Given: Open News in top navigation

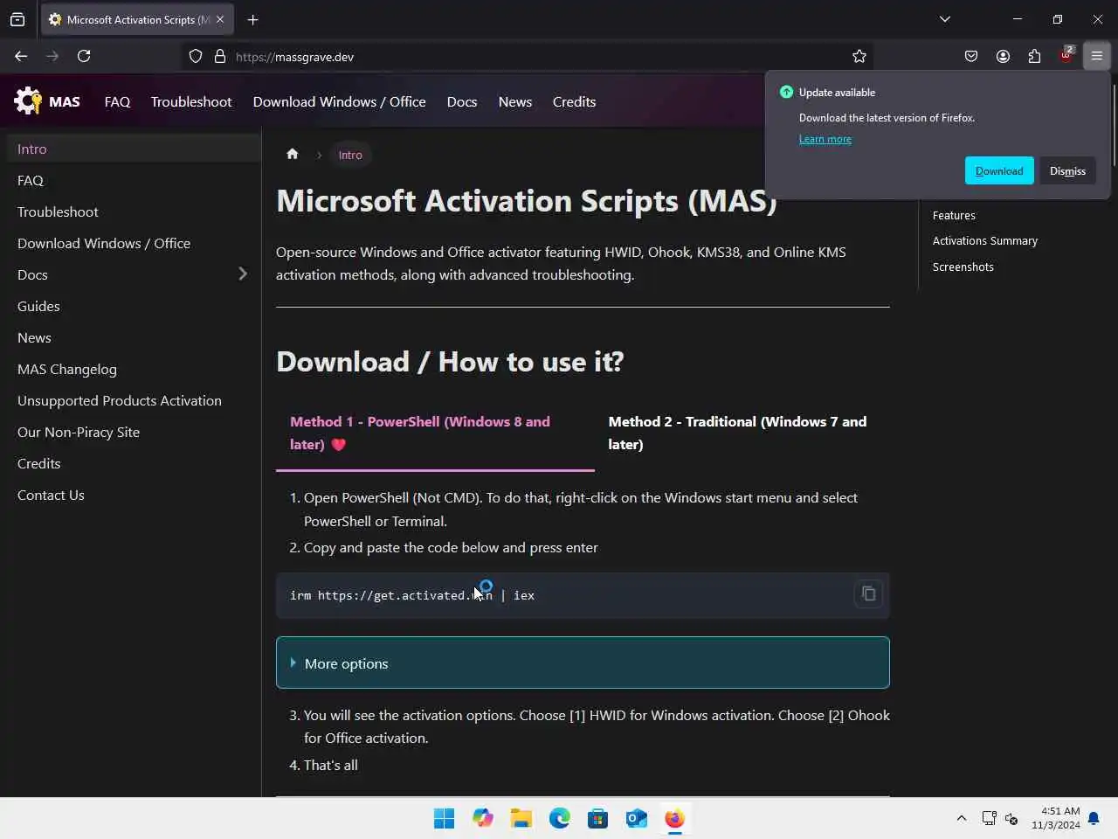Looking at the screenshot, I should coord(515,101).
